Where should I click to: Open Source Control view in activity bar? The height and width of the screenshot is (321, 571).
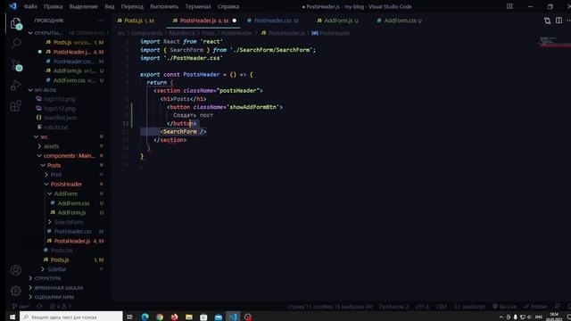coord(16,65)
